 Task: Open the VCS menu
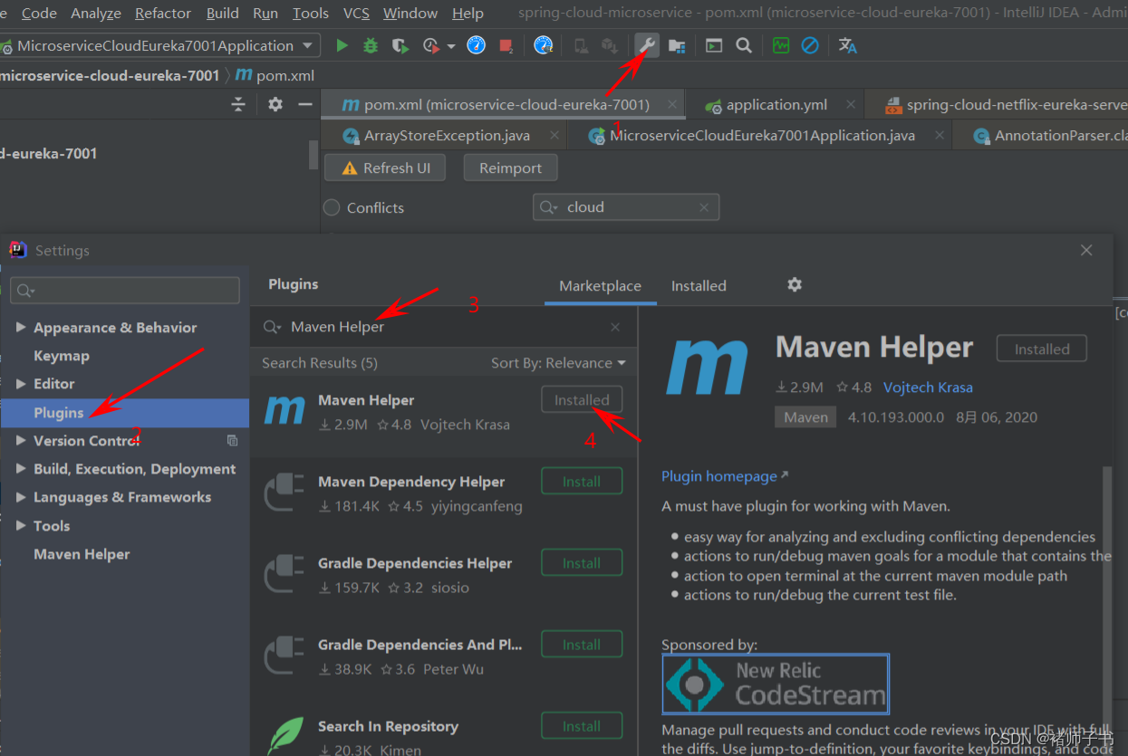click(356, 13)
